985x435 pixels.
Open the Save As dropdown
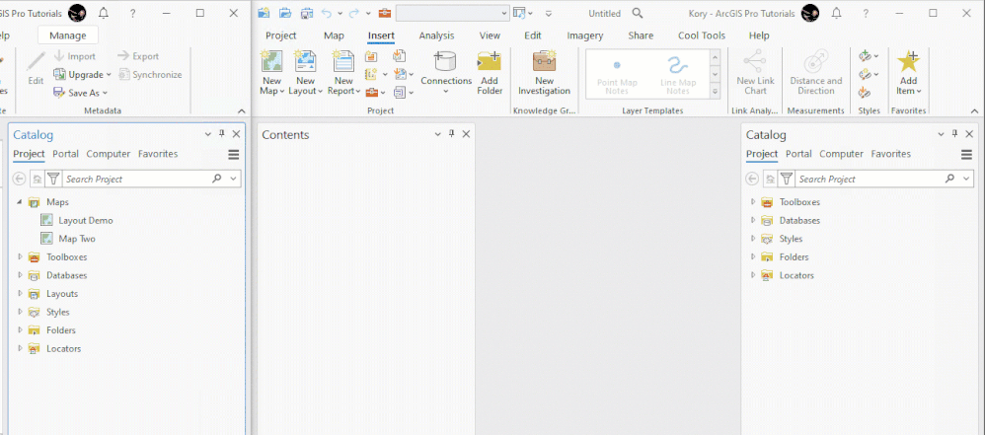80,93
